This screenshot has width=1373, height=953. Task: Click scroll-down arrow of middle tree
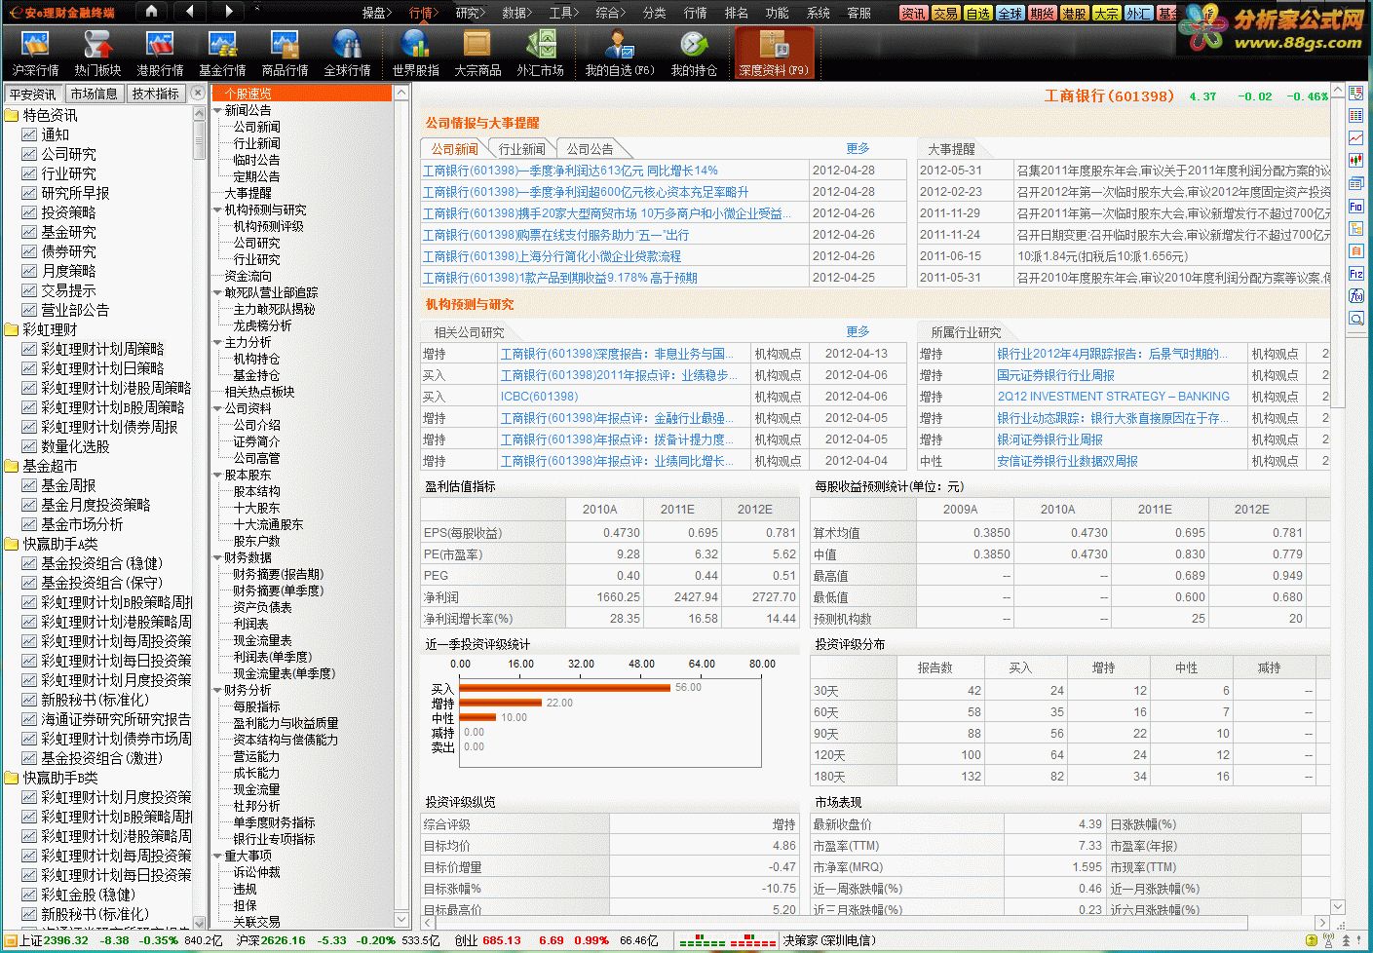pyautogui.click(x=401, y=920)
